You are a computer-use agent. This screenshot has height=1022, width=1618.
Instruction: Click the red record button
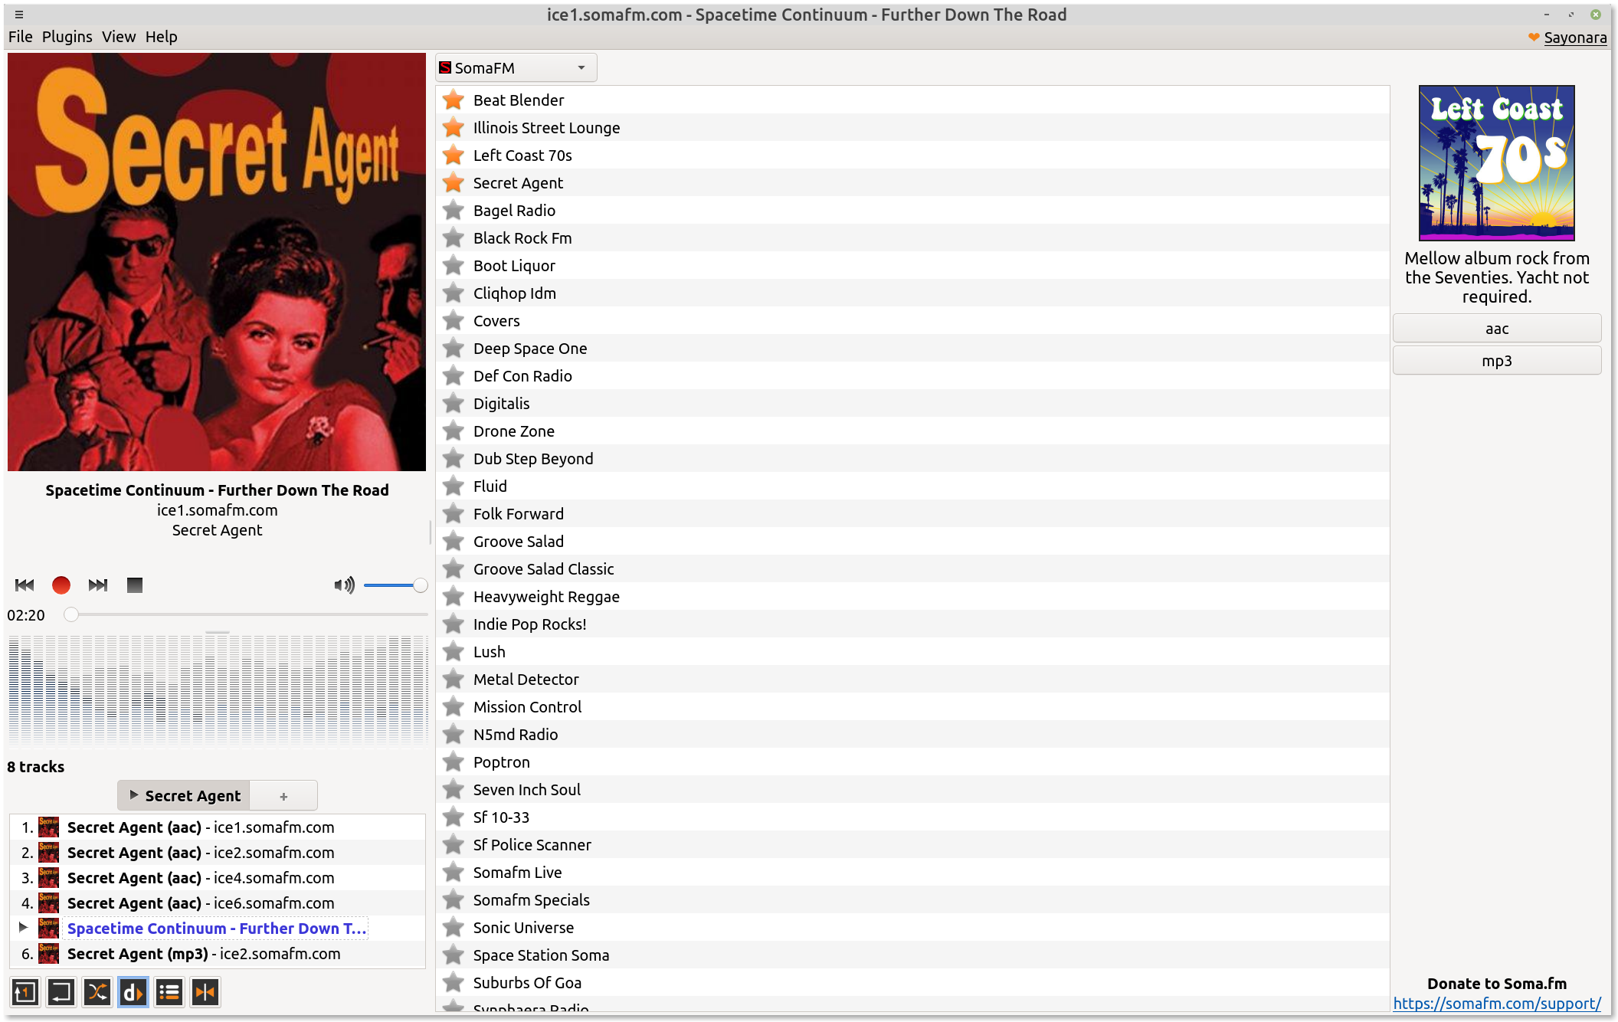[x=61, y=585]
